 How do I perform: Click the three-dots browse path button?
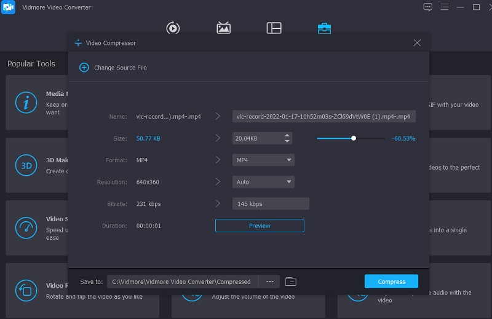(269, 282)
